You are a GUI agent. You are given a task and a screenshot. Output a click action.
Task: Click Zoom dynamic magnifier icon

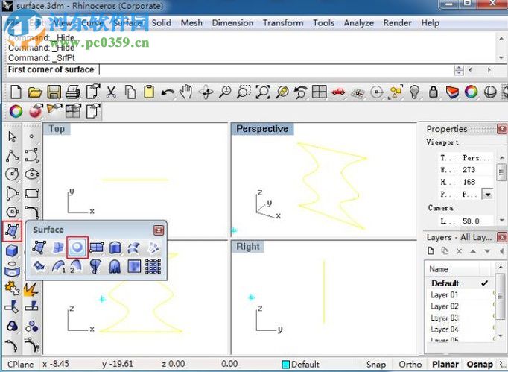click(x=225, y=92)
